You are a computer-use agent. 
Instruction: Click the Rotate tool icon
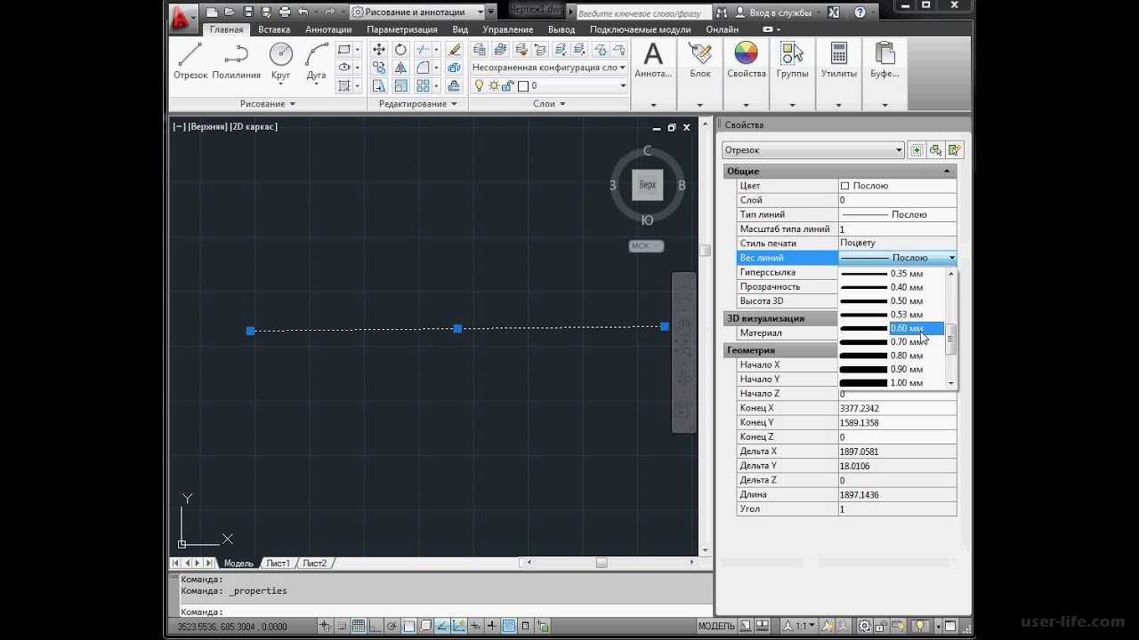tap(400, 50)
